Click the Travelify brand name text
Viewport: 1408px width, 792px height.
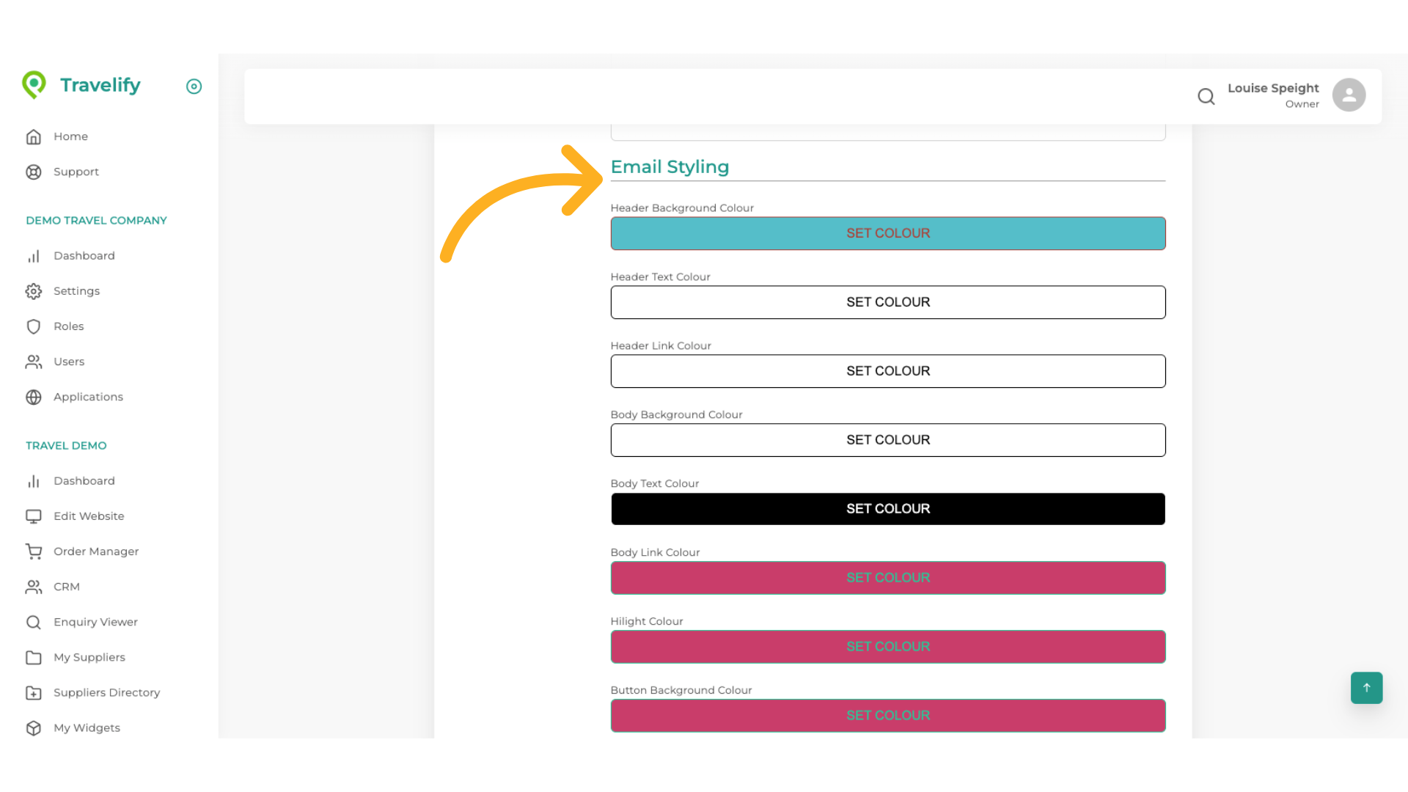(100, 85)
